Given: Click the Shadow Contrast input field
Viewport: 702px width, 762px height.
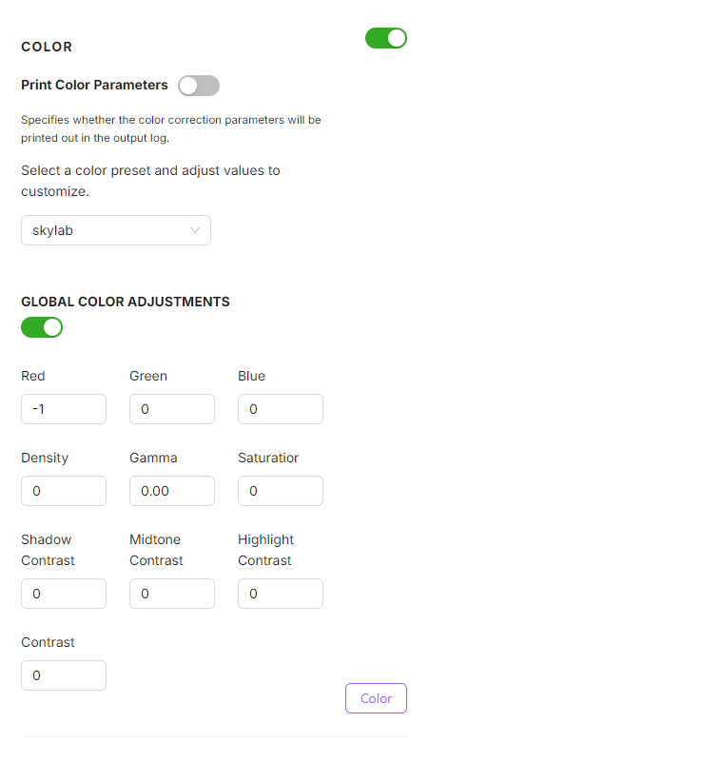Looking at the screenshot, I should click(63, 594).
